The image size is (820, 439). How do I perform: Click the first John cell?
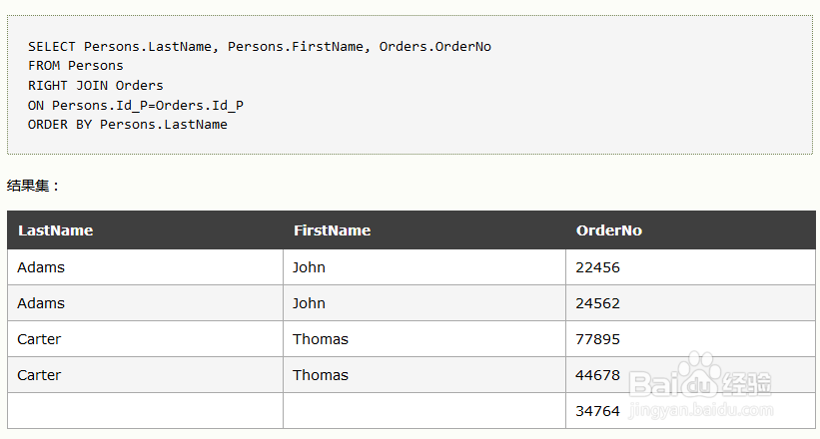424,267
